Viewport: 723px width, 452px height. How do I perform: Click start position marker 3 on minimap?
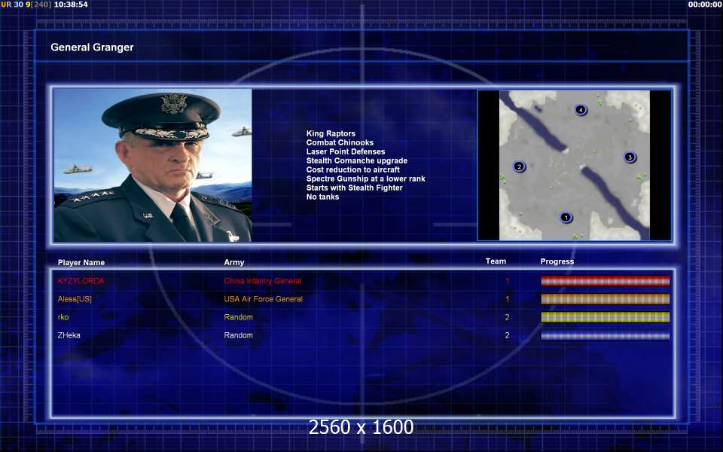pyautogui.click(x=630, y=157)
